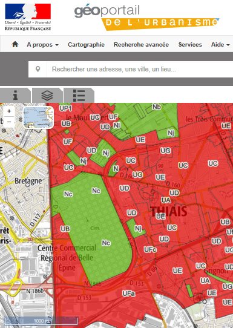
Task: Click the UP1 zone label on map
Action: [66, 108]
